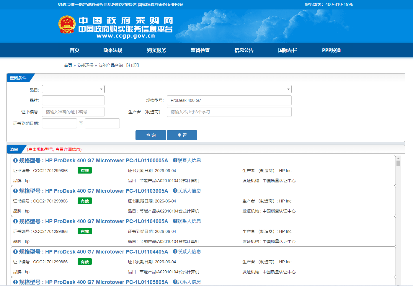Open 购买服务 menu item
413x286 pixels.
pos(156,50)
